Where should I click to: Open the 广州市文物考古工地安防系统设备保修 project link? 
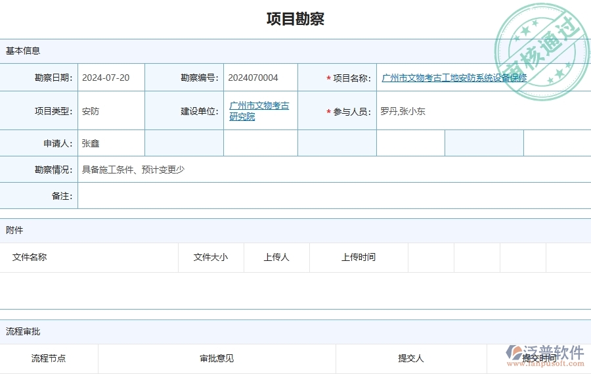pos(454,78)
